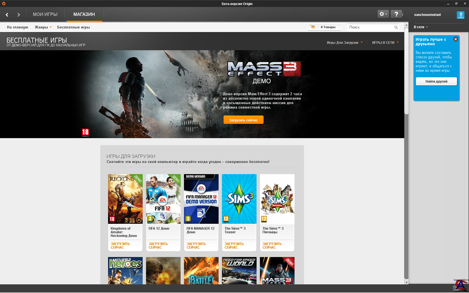Open the В сети status dropdown
The height and width of the screenshot is (293, 469).
coord(421,27)
